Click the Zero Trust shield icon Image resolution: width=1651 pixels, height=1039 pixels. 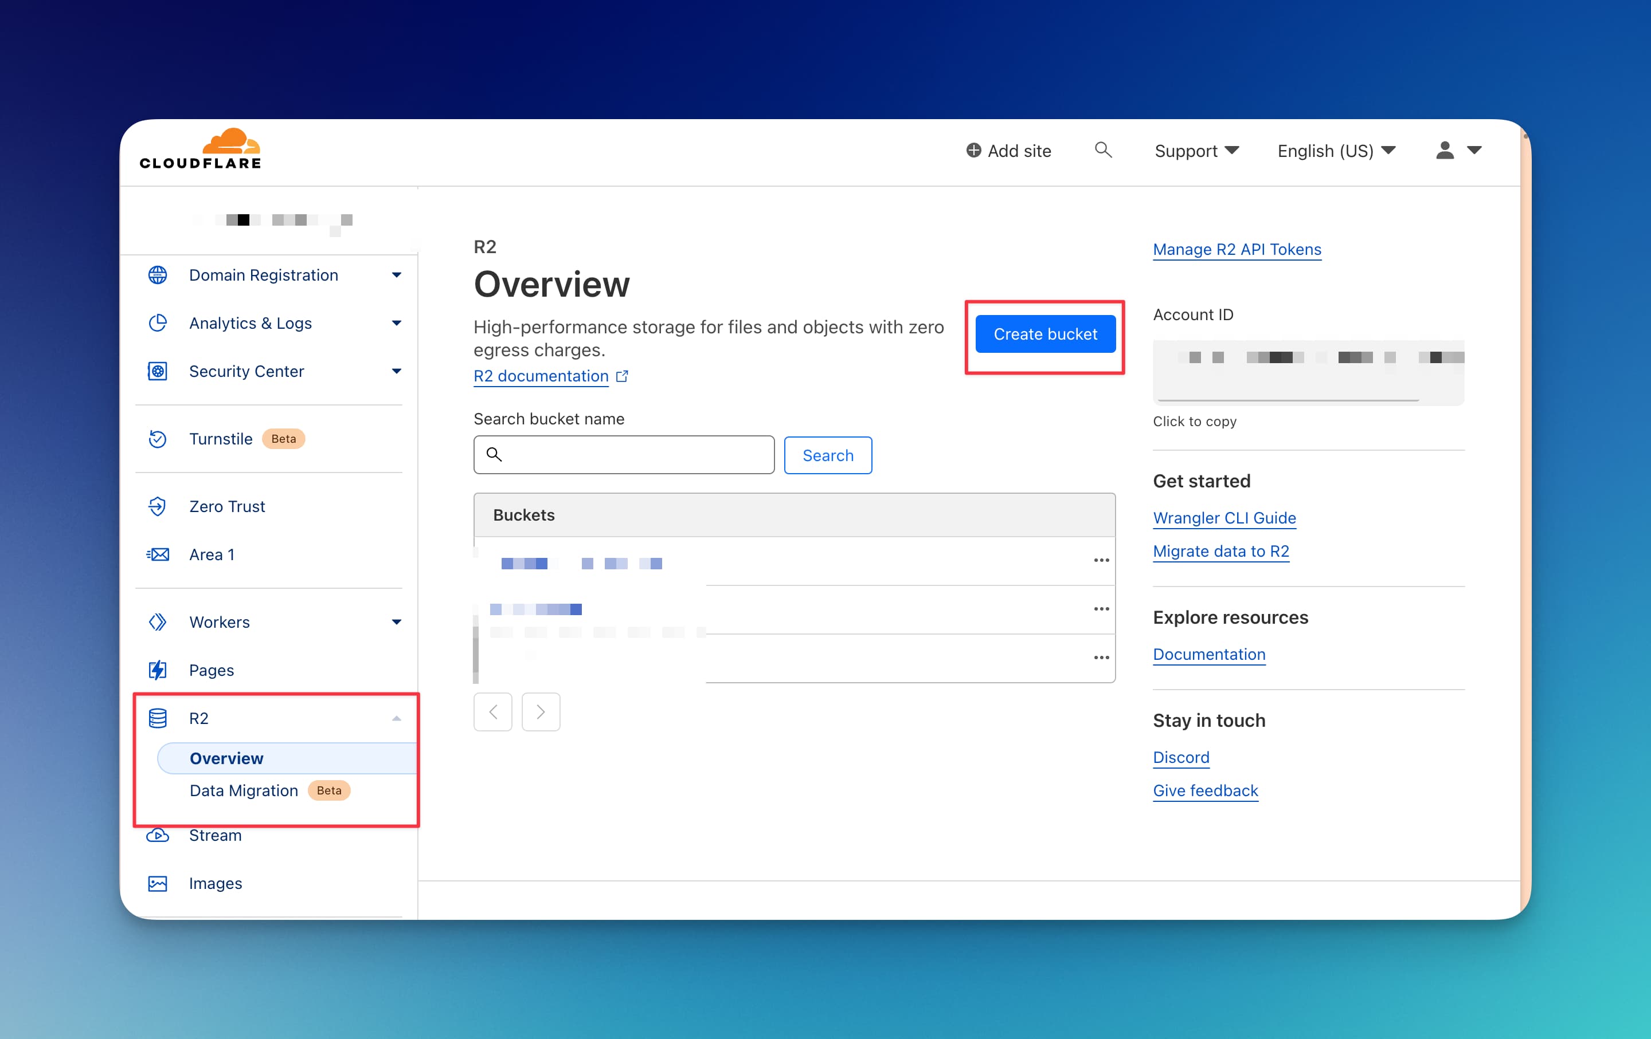tap(158, 506)
